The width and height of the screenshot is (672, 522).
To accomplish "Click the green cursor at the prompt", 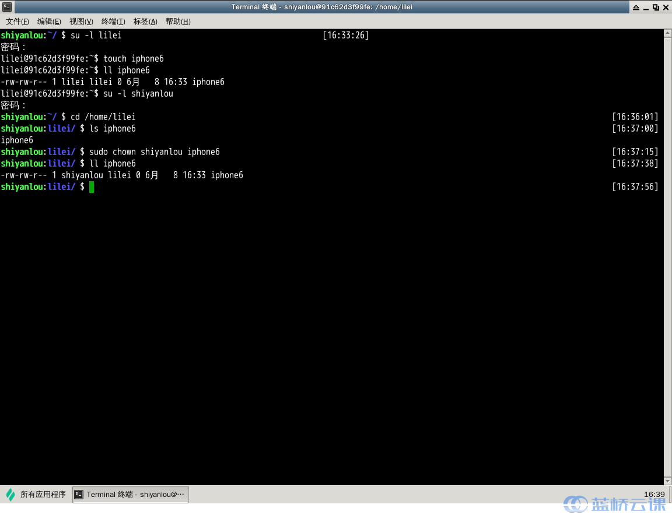I will [91, 187].
